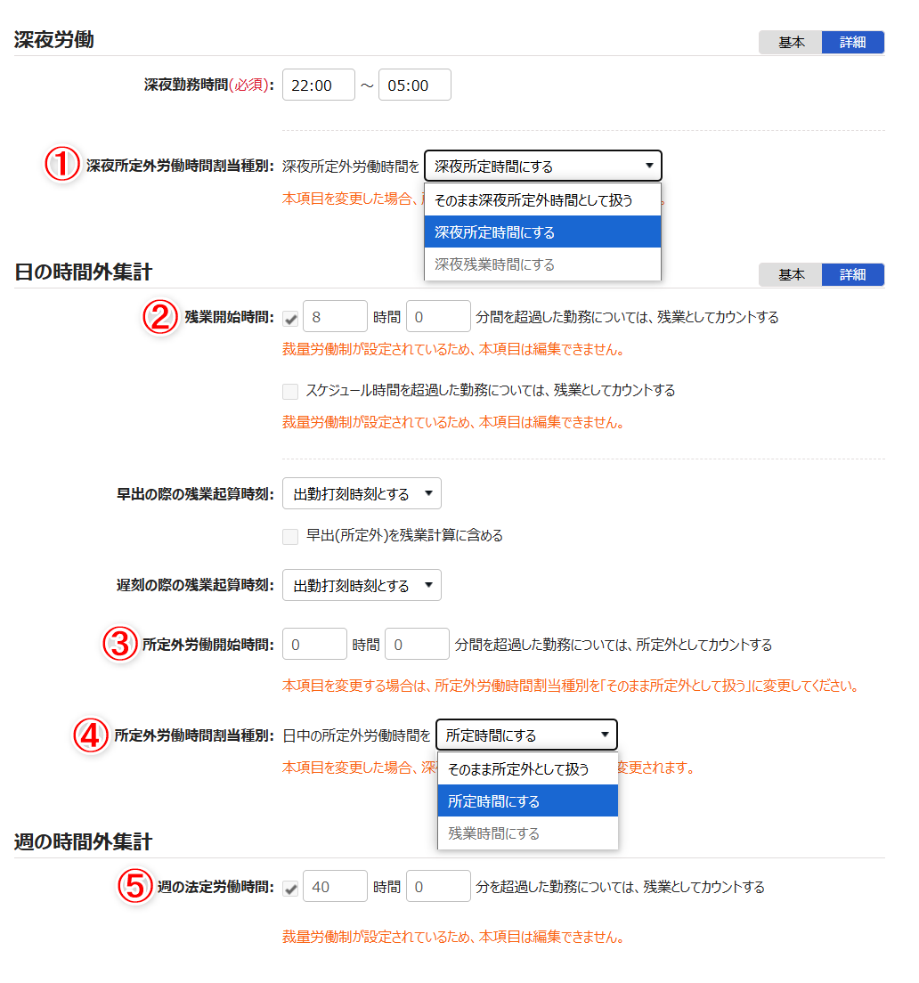Check 早出(所定外)を残業計算に含める
Screen dimensions: 919x983
pos(289,536)
